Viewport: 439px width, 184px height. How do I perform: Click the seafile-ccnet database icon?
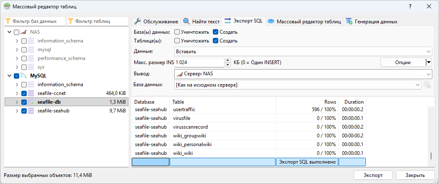(31, 93)
